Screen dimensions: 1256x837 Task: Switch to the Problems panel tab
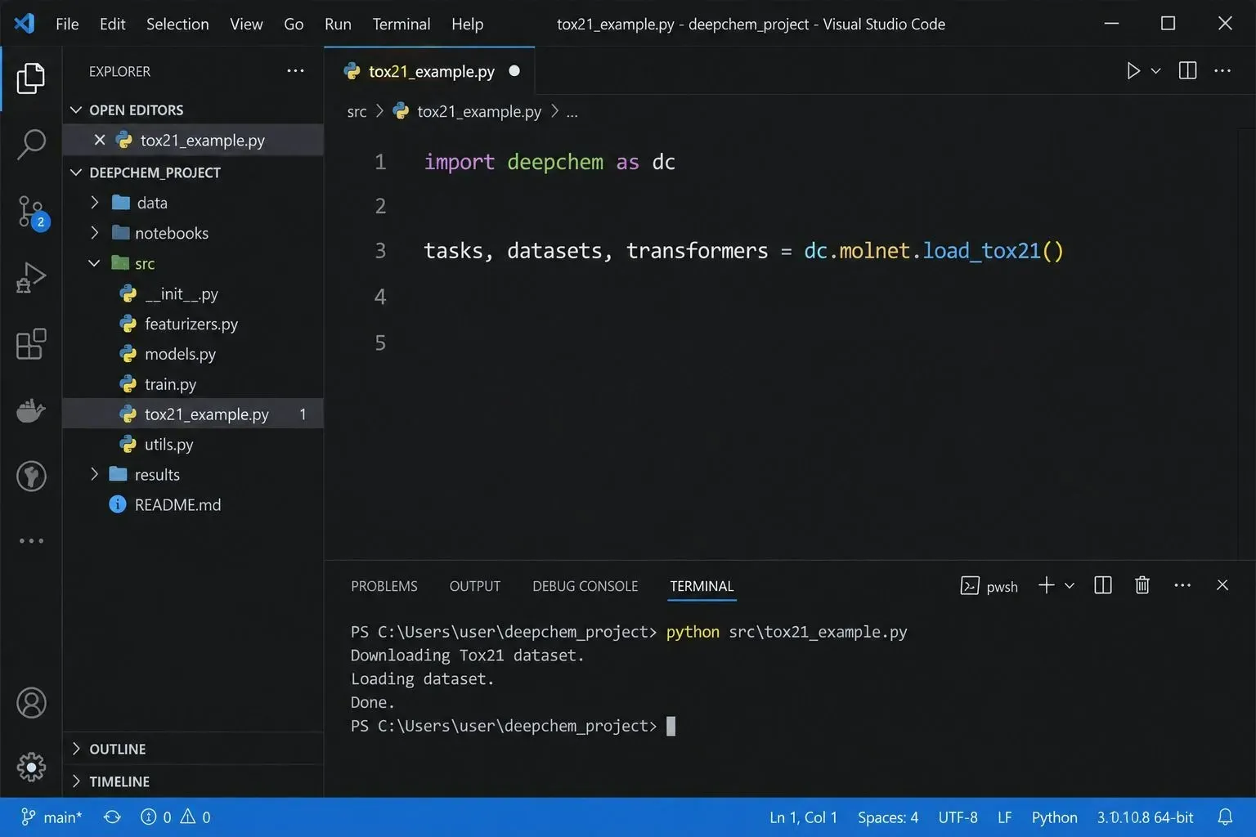(x=384, y=586)
